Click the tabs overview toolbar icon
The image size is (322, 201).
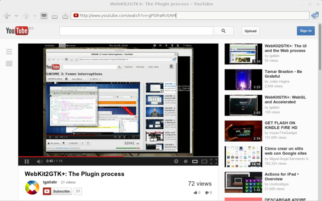tap(44, 16)
